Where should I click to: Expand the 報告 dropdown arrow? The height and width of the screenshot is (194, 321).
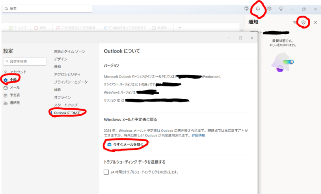point(49,28)
